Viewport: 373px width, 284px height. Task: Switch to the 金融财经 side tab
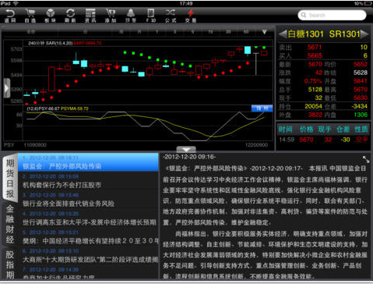[x=10, y=224]
